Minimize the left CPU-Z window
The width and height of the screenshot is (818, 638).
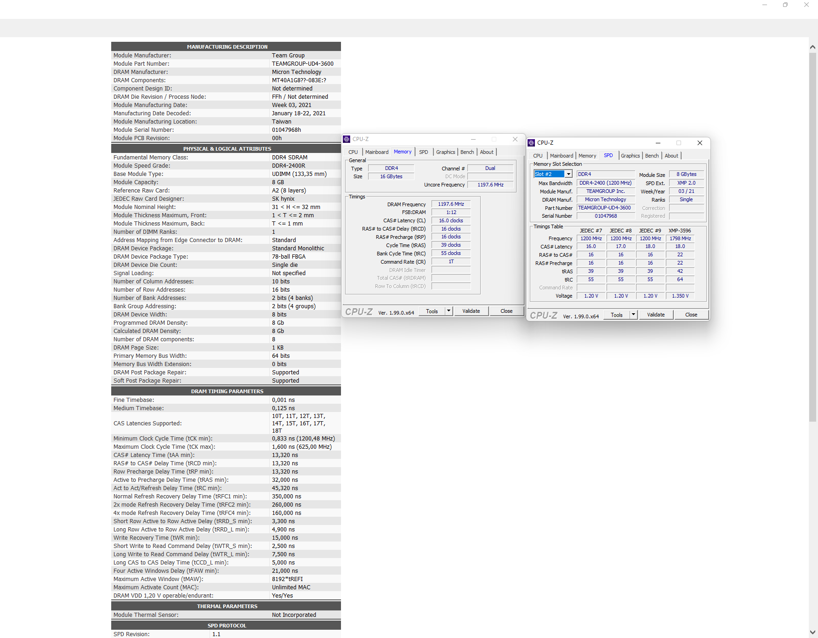[x=473, y=139]
